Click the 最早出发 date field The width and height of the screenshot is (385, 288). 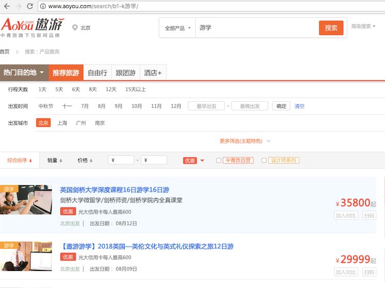[206, 106]
